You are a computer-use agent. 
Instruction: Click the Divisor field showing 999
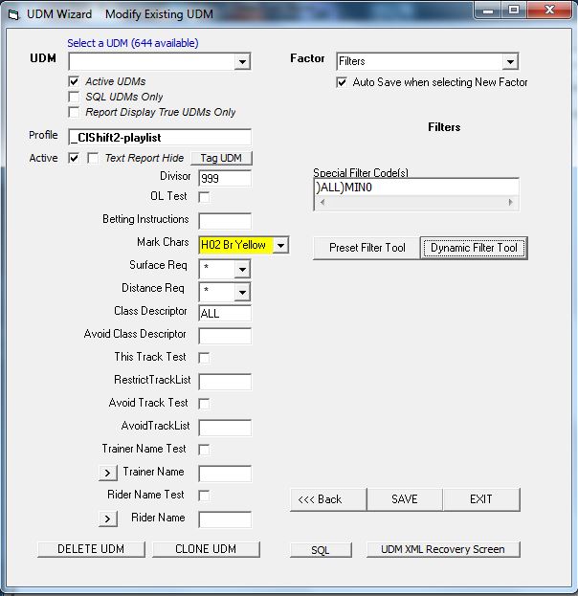coord(225,178)
